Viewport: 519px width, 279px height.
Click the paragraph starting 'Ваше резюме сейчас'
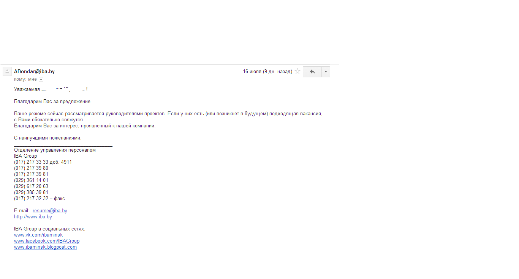(x=168, y=116)
